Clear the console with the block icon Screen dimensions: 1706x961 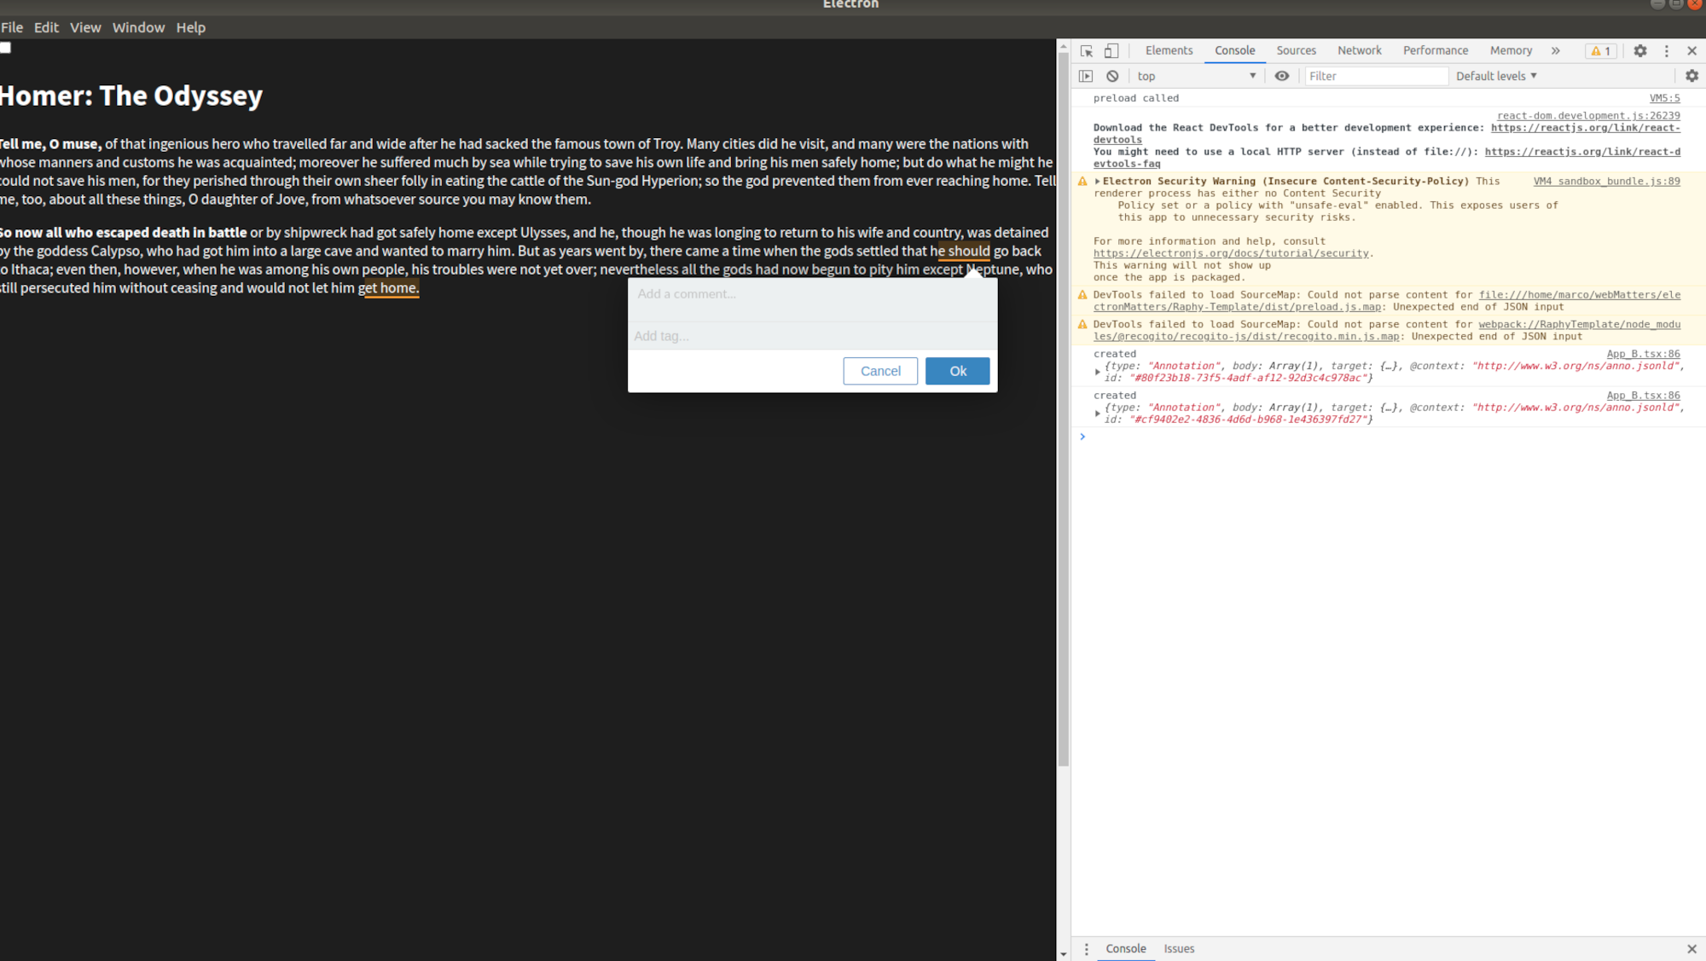(x=1112, y=76)
